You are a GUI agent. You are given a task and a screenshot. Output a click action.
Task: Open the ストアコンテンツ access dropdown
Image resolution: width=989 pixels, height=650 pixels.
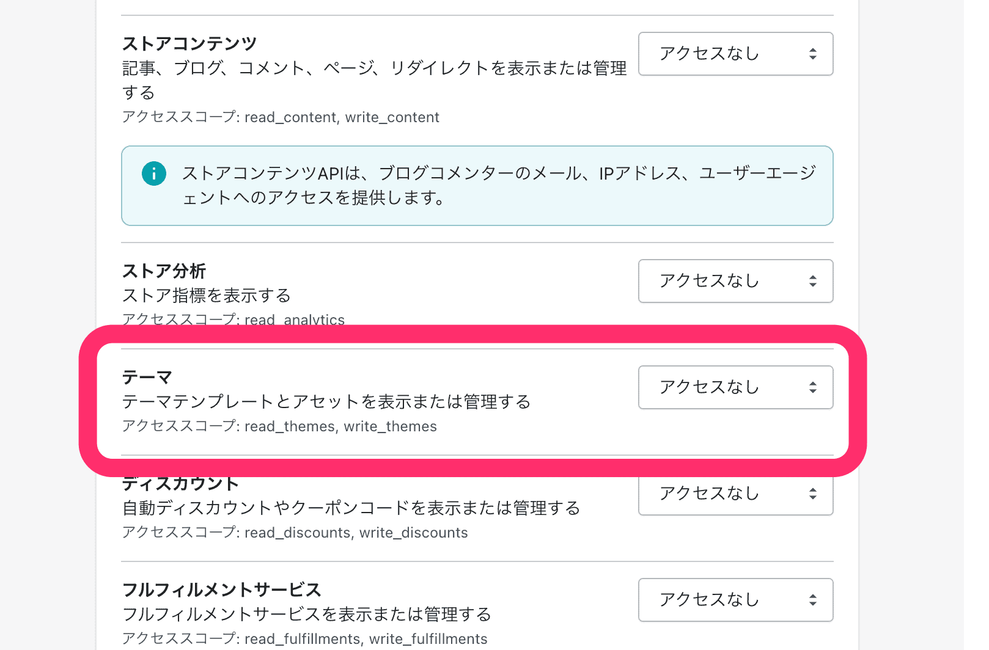pos(735,54)
